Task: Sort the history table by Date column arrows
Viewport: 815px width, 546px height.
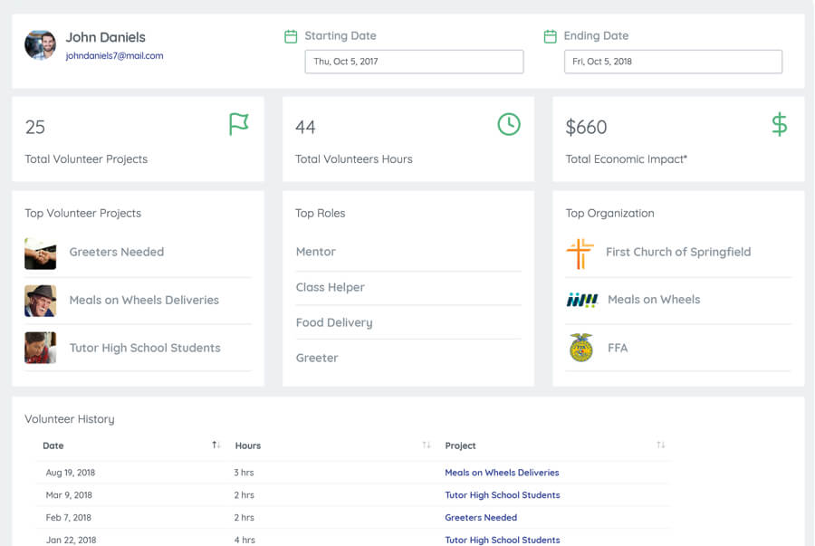Action: (x=216, y=445)
